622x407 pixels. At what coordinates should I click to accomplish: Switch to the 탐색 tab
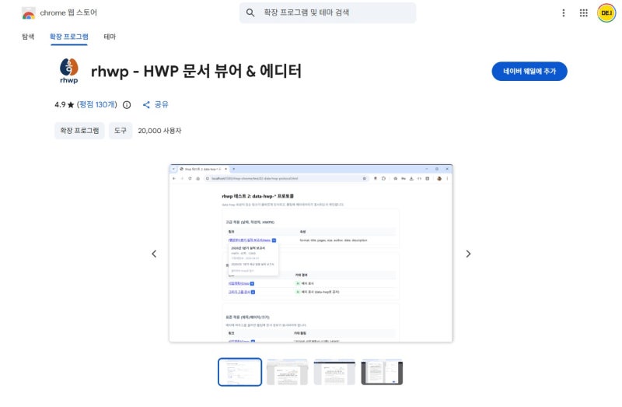pos(28,37)
